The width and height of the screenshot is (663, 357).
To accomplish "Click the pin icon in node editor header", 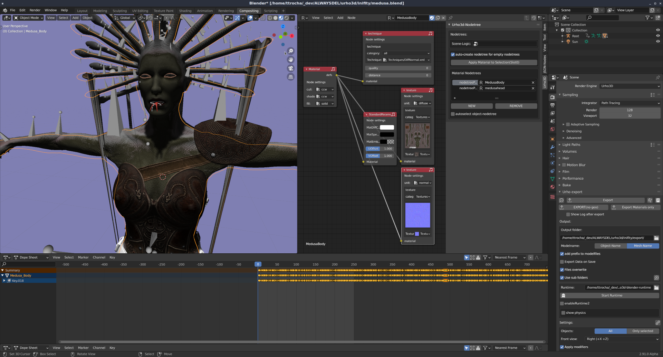I will [x=451, y=18].
